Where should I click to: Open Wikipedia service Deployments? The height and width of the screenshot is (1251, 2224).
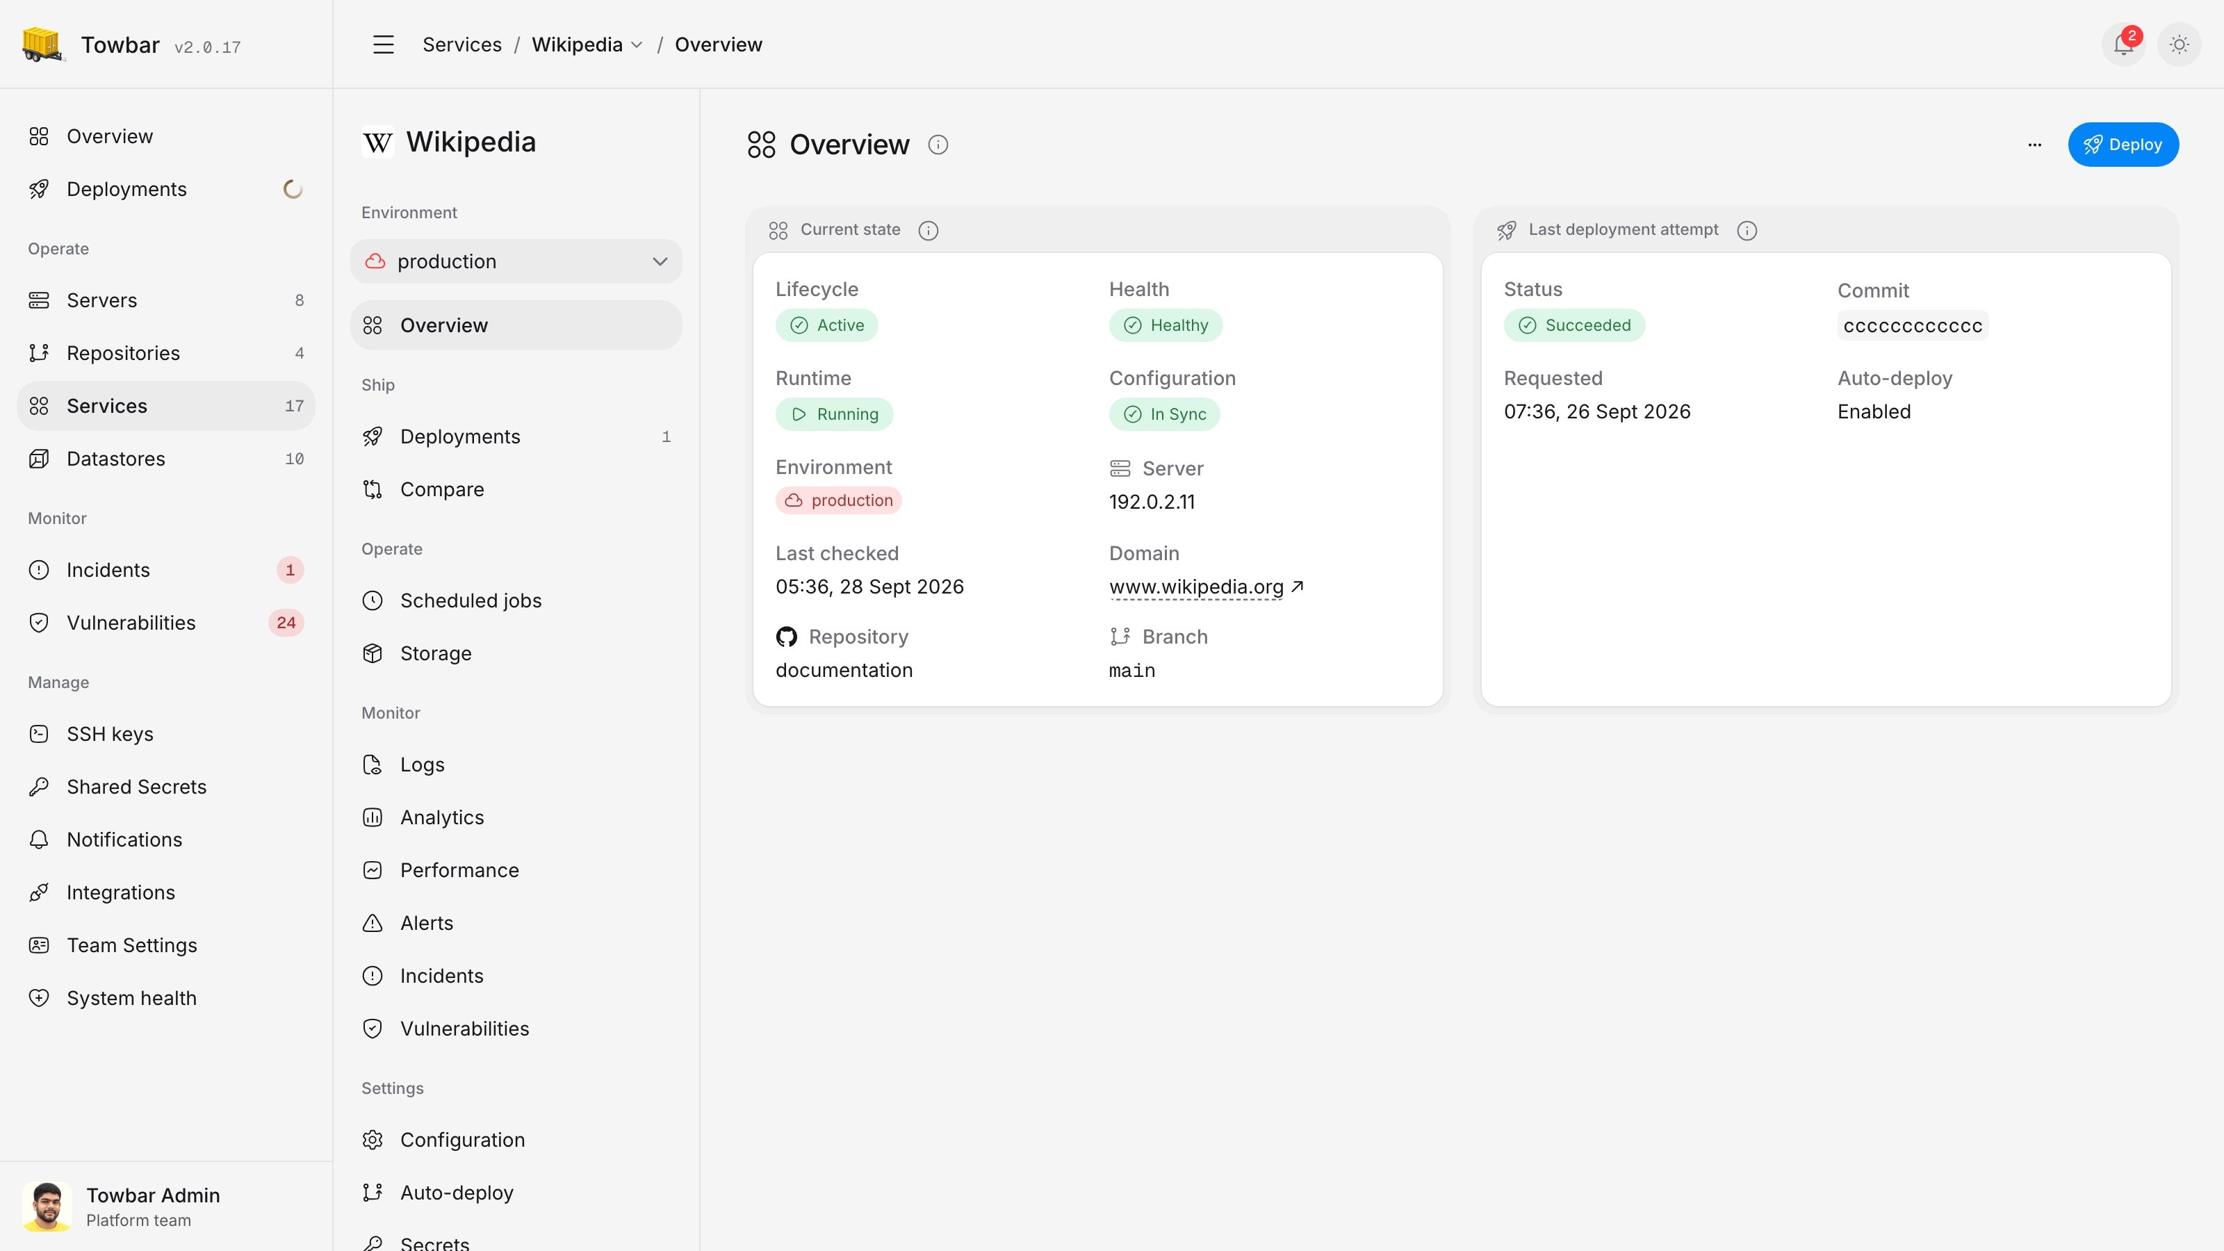click(516, 437)
